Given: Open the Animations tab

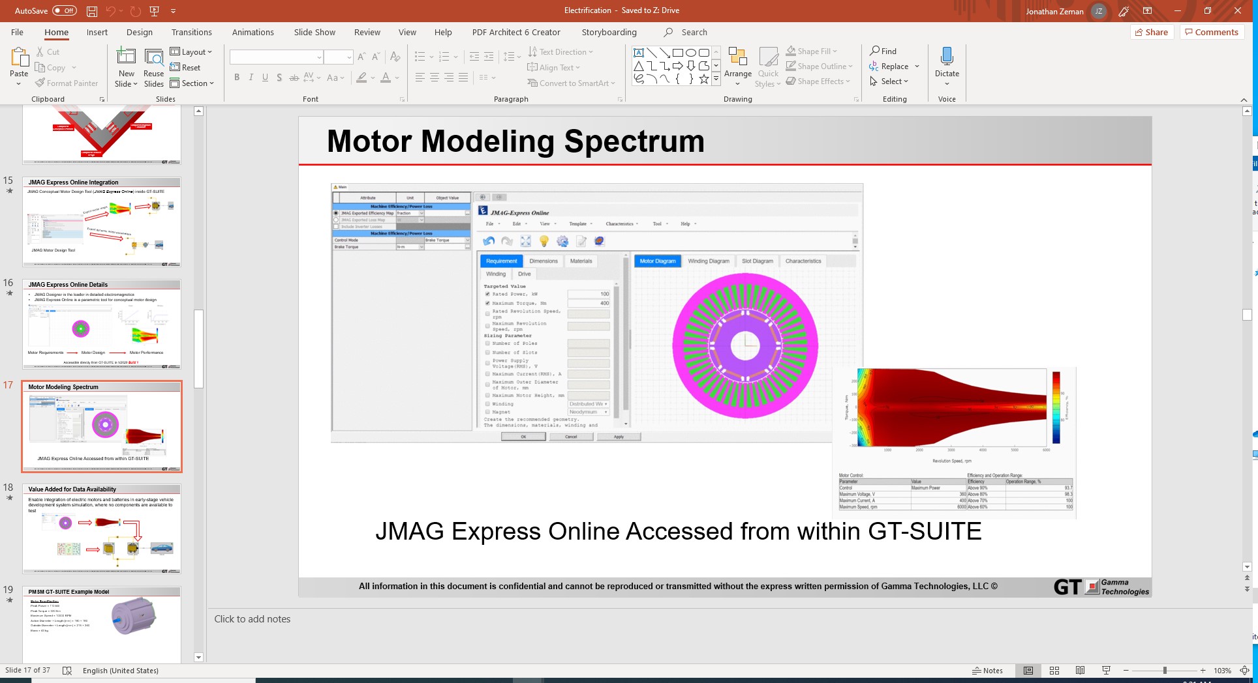Looking at the screenshot, I should click(253, 32).
